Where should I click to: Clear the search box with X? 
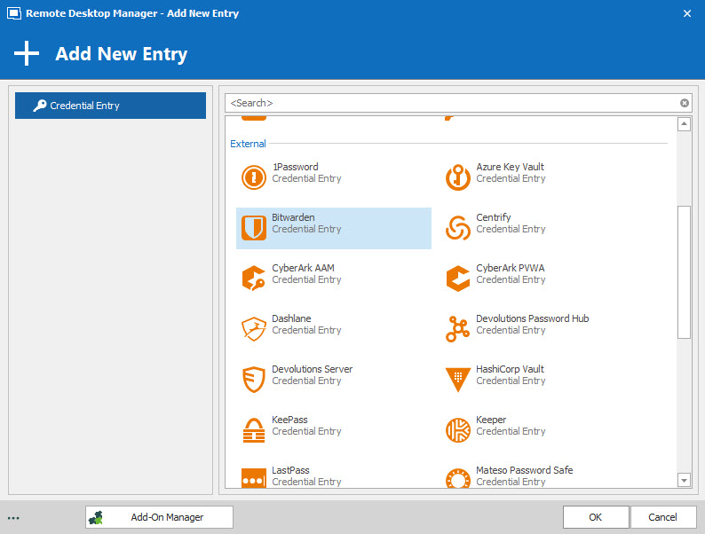[x=685, y=103]
